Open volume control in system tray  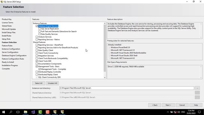[x=179, y=112]
